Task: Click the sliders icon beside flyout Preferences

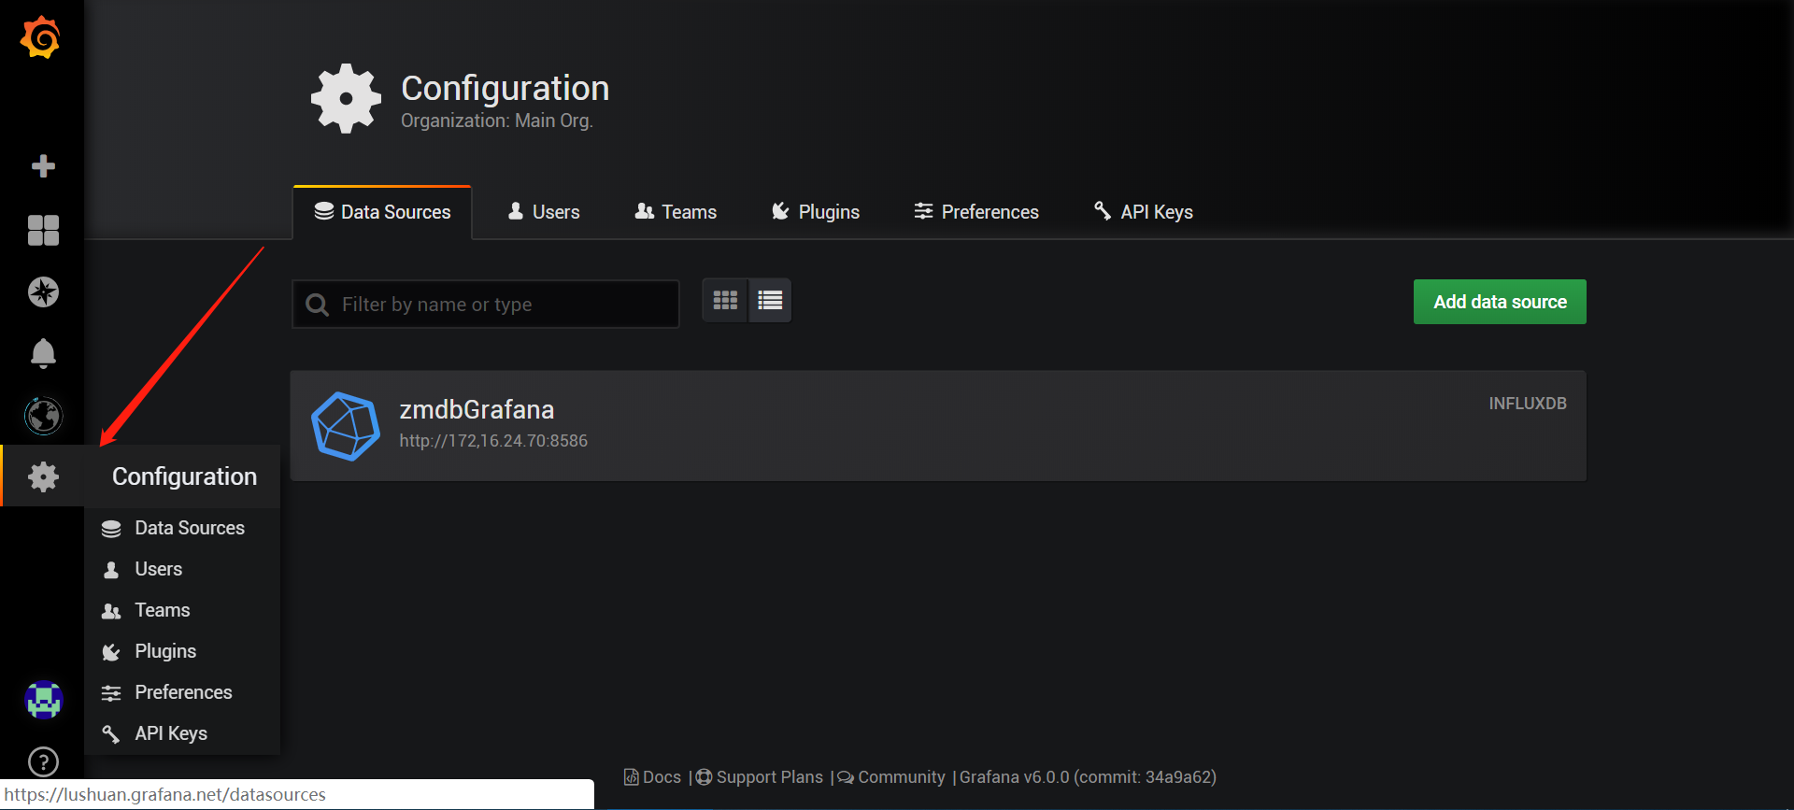Action: [x=111, y=693]
